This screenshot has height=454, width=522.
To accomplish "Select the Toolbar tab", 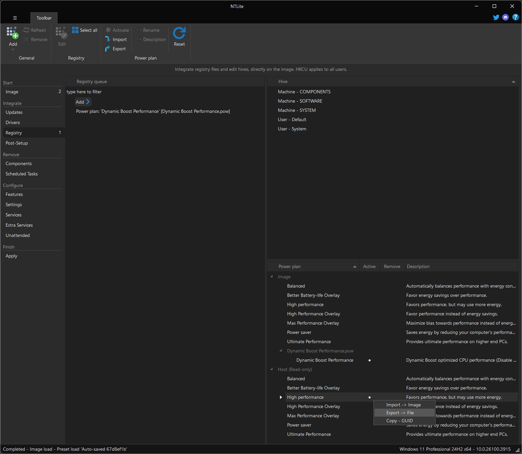I will 44,18.
